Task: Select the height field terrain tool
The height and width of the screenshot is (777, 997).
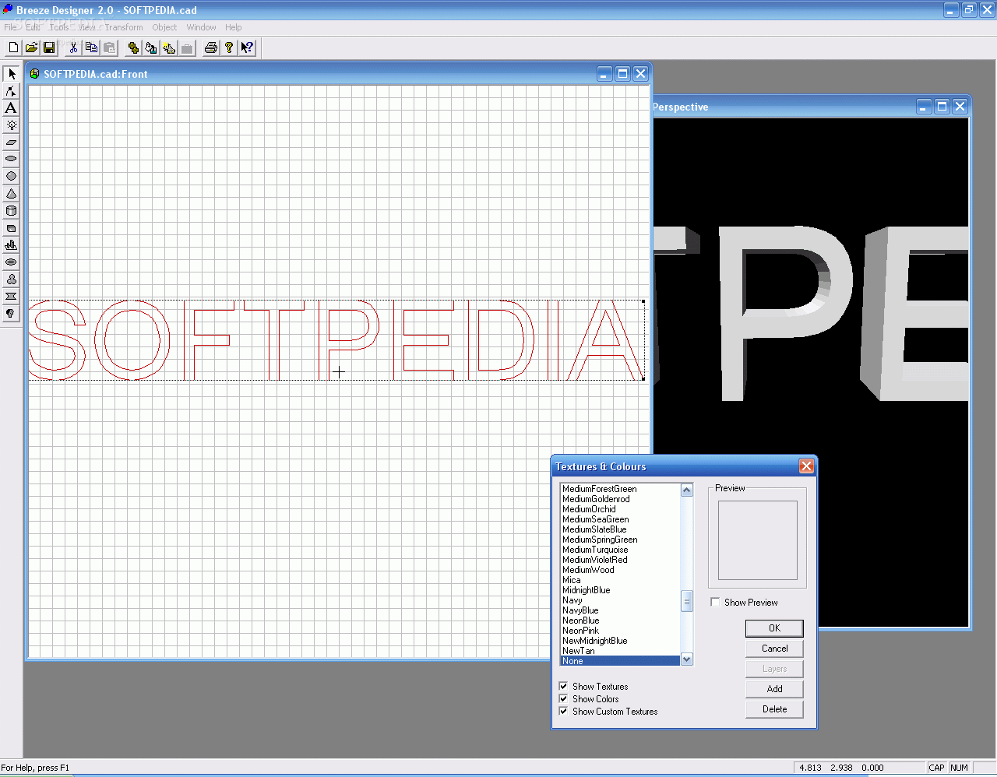Action: tap(11, 244)
